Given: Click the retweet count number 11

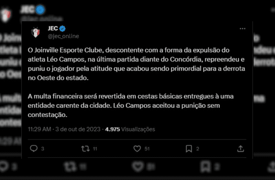Looking at the screenshot, I should click(x=95, y=149).
